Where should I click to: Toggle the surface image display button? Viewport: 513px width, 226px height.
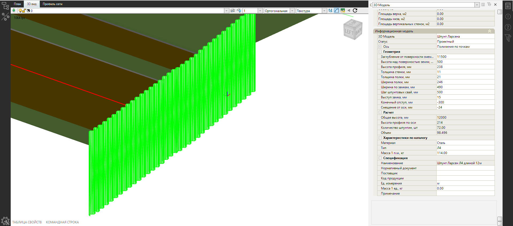tap(343, 10)
